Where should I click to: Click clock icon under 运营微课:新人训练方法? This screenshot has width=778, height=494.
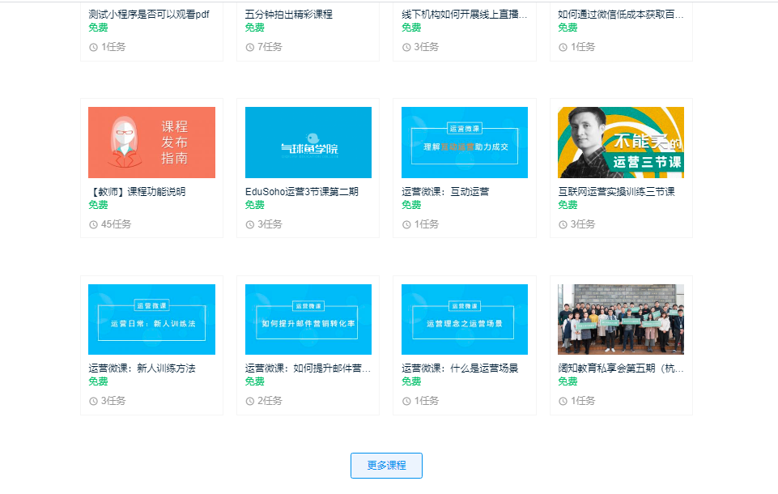point(93,401)
